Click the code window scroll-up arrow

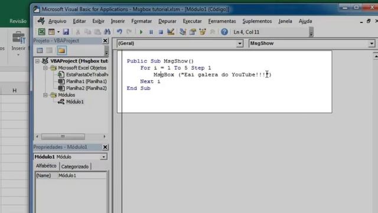point(376,56)
